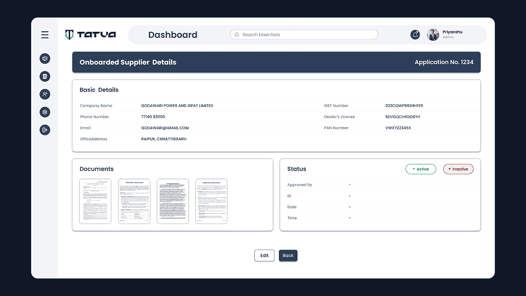Open the Employment Agreement document thumbnail
The width and height of the screenshot is (526, 296).
[211, 201]
